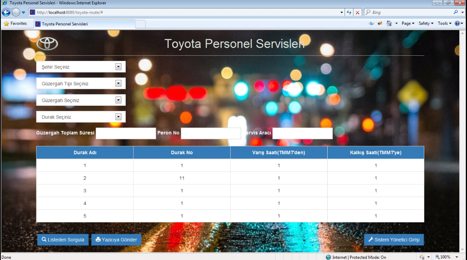
Task: Open the Safety menu
Action: click(x=426, y=24)
